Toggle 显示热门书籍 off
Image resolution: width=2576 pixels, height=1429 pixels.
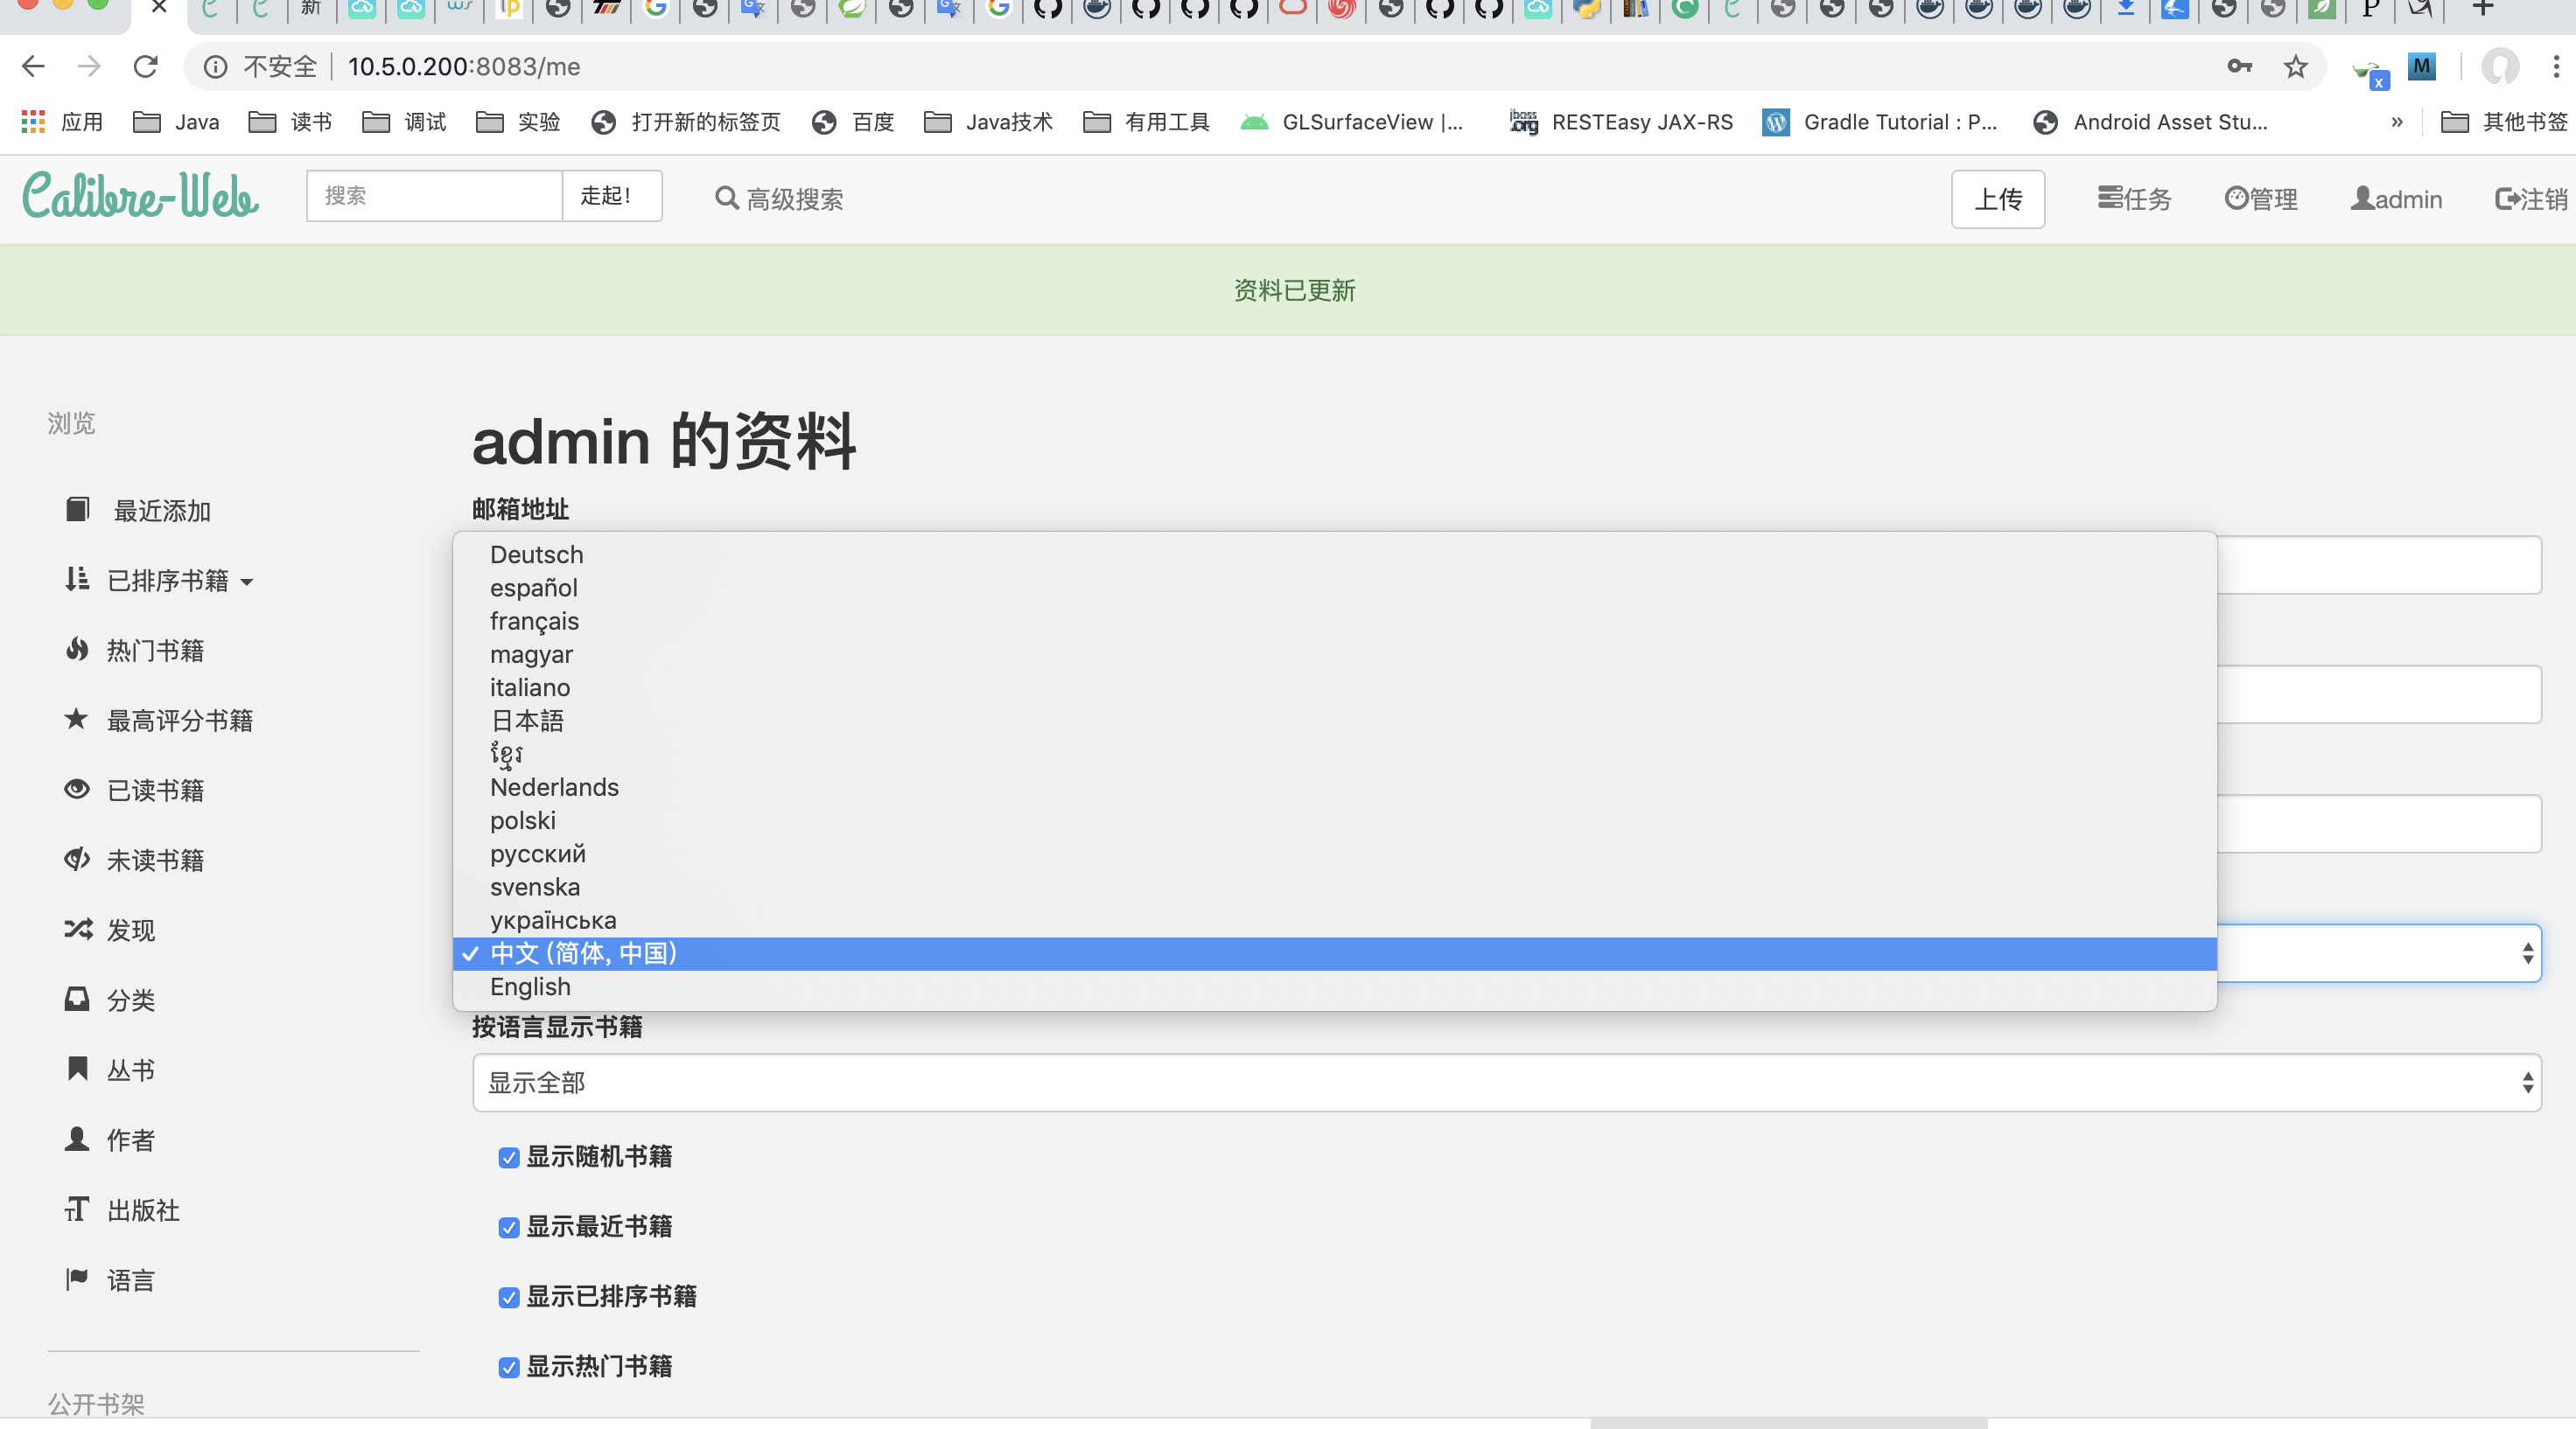coord(509,1367)
